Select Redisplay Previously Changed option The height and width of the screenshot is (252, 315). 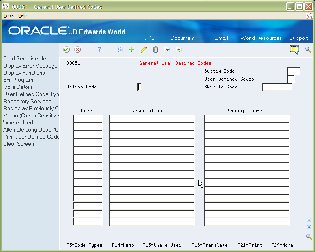(31, 109)
